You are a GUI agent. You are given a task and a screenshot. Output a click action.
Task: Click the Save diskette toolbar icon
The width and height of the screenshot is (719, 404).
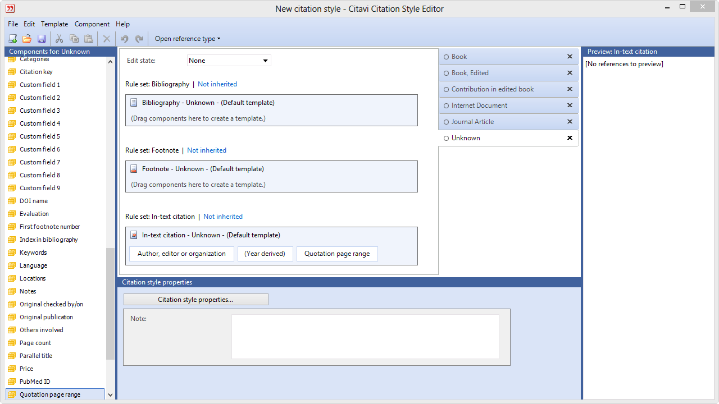pyautogui.click(x=41, y=39)
